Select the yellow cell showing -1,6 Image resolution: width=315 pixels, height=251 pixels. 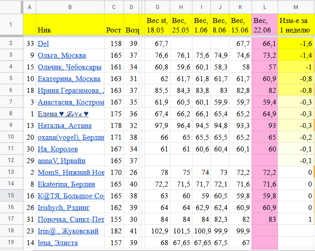[296, 44]
